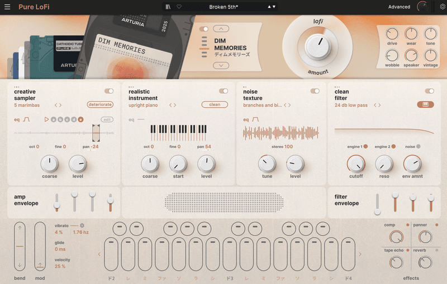Open the preset library browser icon
This screenshot has height=284, width=447.
tap(168, 7)
